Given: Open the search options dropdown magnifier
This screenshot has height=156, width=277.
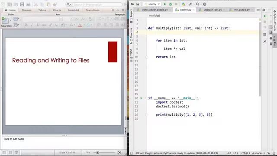Looking at the screenshot, I should click(x=69, y=4).
